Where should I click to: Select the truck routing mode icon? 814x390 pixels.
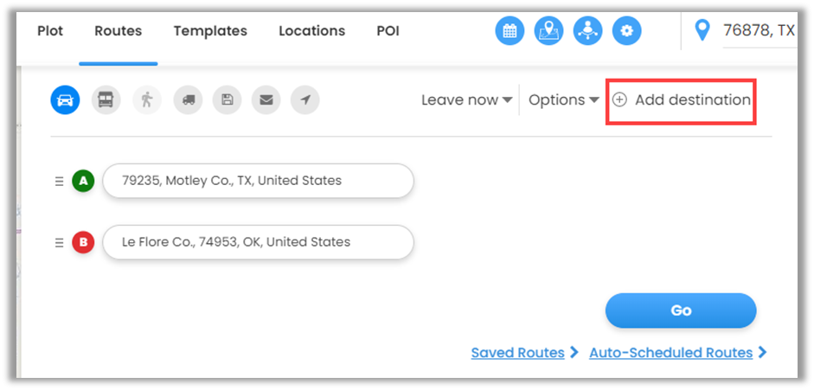188,100
